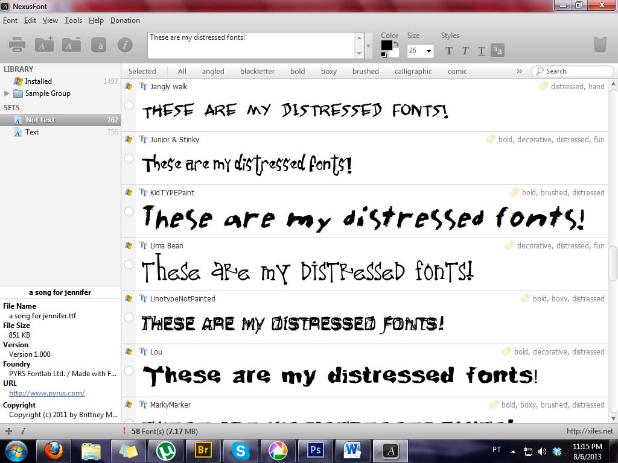Click the remove font folder icon
Viewport: 618px width, 463px height.
coord(71,45)
